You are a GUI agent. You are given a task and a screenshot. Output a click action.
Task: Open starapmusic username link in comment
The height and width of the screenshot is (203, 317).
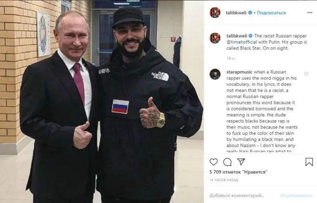tap(239, 72)
